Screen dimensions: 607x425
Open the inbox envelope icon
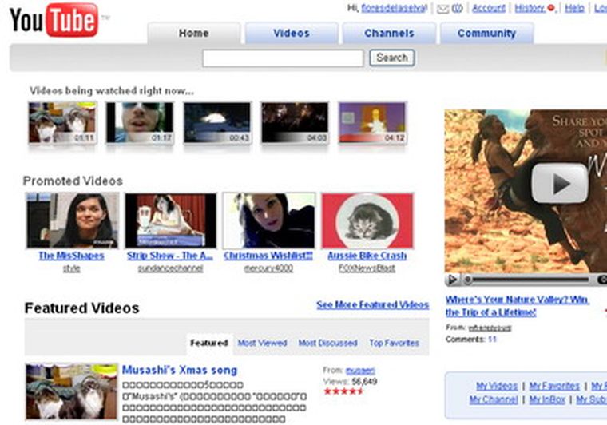click(442, 9)
